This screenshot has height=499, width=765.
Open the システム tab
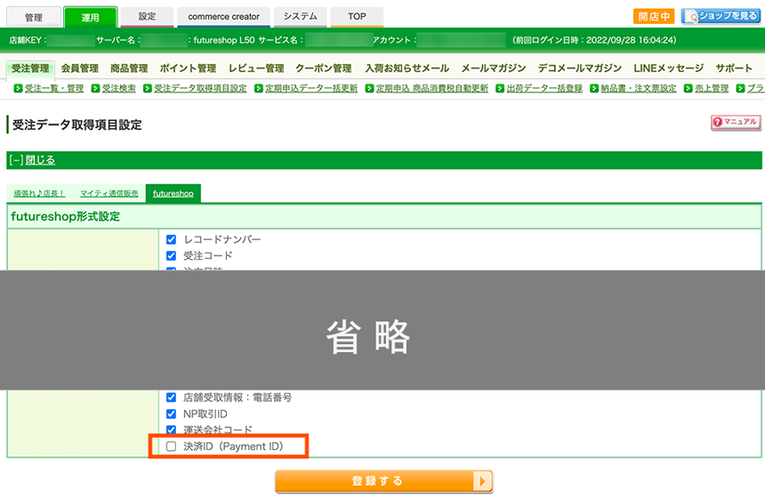click(300, 17)
